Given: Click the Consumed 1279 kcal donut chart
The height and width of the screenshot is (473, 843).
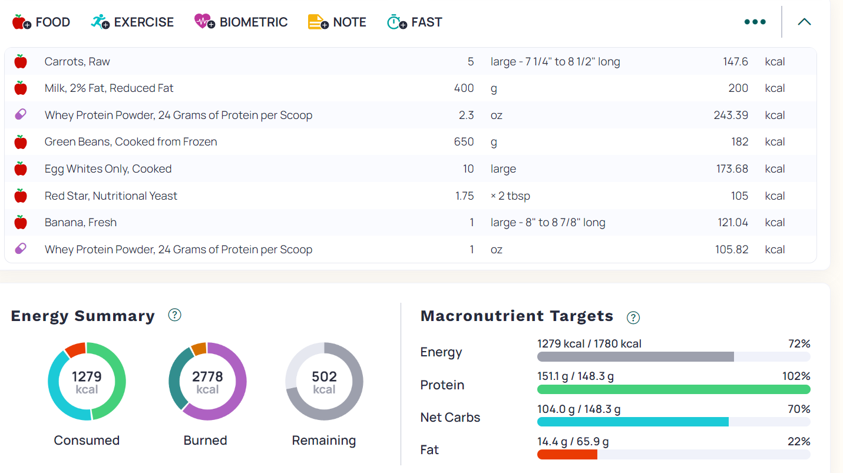Looking at the screenshot, I should [x=87, y=382].
